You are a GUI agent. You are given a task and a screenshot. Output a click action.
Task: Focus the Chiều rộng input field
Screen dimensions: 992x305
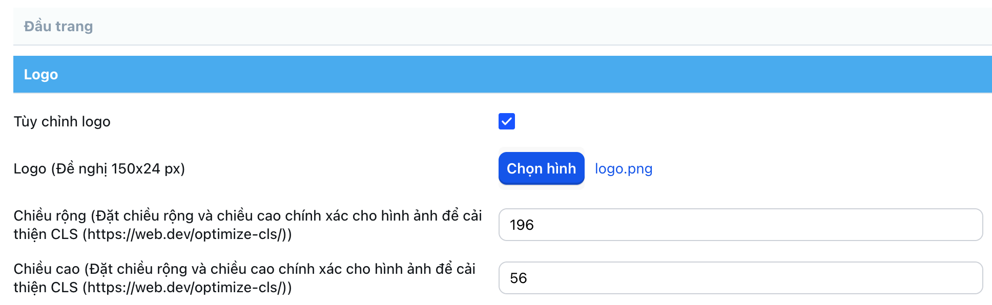coord(740,225)
